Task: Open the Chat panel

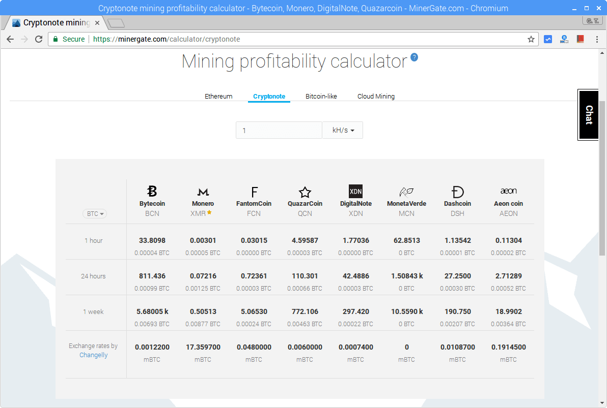Action: click(588, 115)
